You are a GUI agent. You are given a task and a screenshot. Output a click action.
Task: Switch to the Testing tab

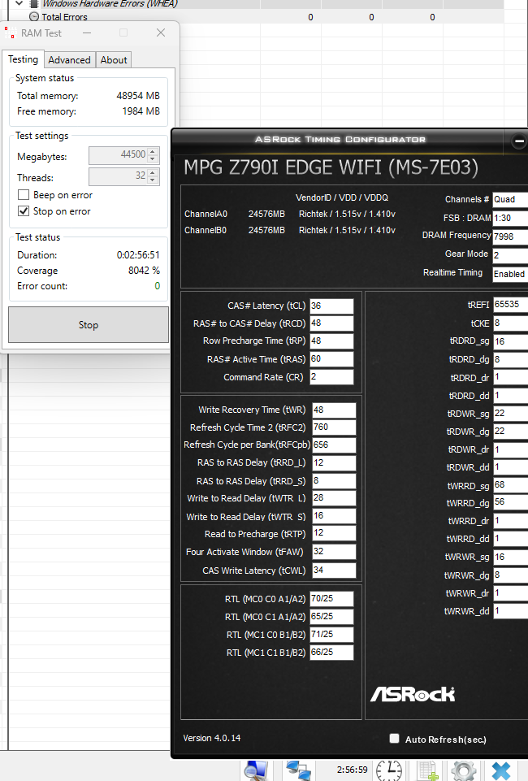point(23,59)
